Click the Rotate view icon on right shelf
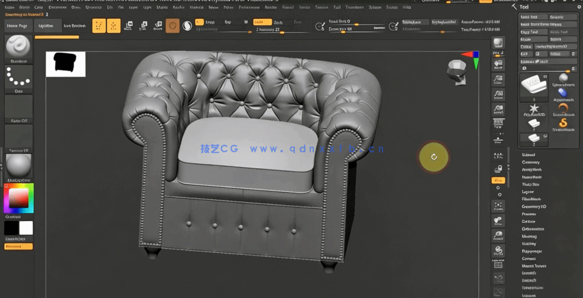The width and height of the screenshot is (583, 298). click(498, 251)
